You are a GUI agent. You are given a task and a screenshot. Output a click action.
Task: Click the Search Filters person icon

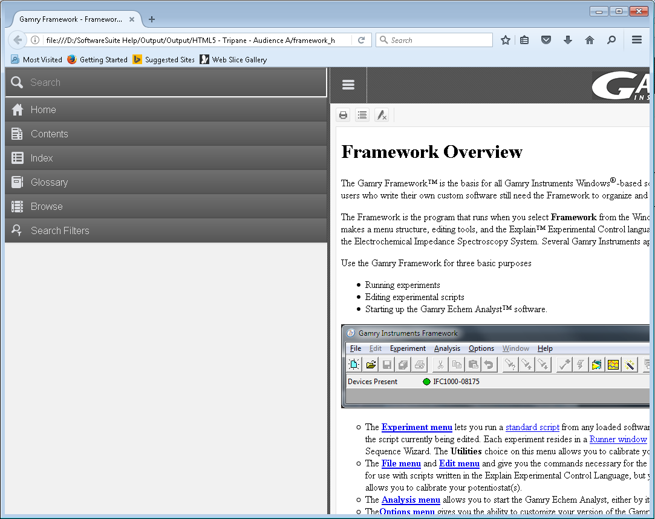16,230
